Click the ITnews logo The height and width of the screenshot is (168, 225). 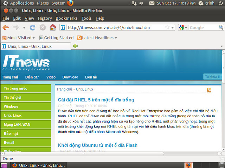coord(26,63)
